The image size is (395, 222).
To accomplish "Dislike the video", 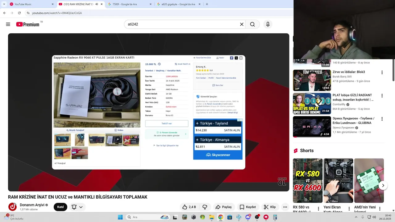I will [x=205, y=207].
